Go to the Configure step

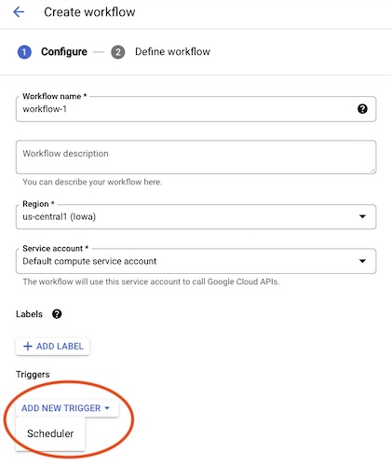click(x=64, y=51)
